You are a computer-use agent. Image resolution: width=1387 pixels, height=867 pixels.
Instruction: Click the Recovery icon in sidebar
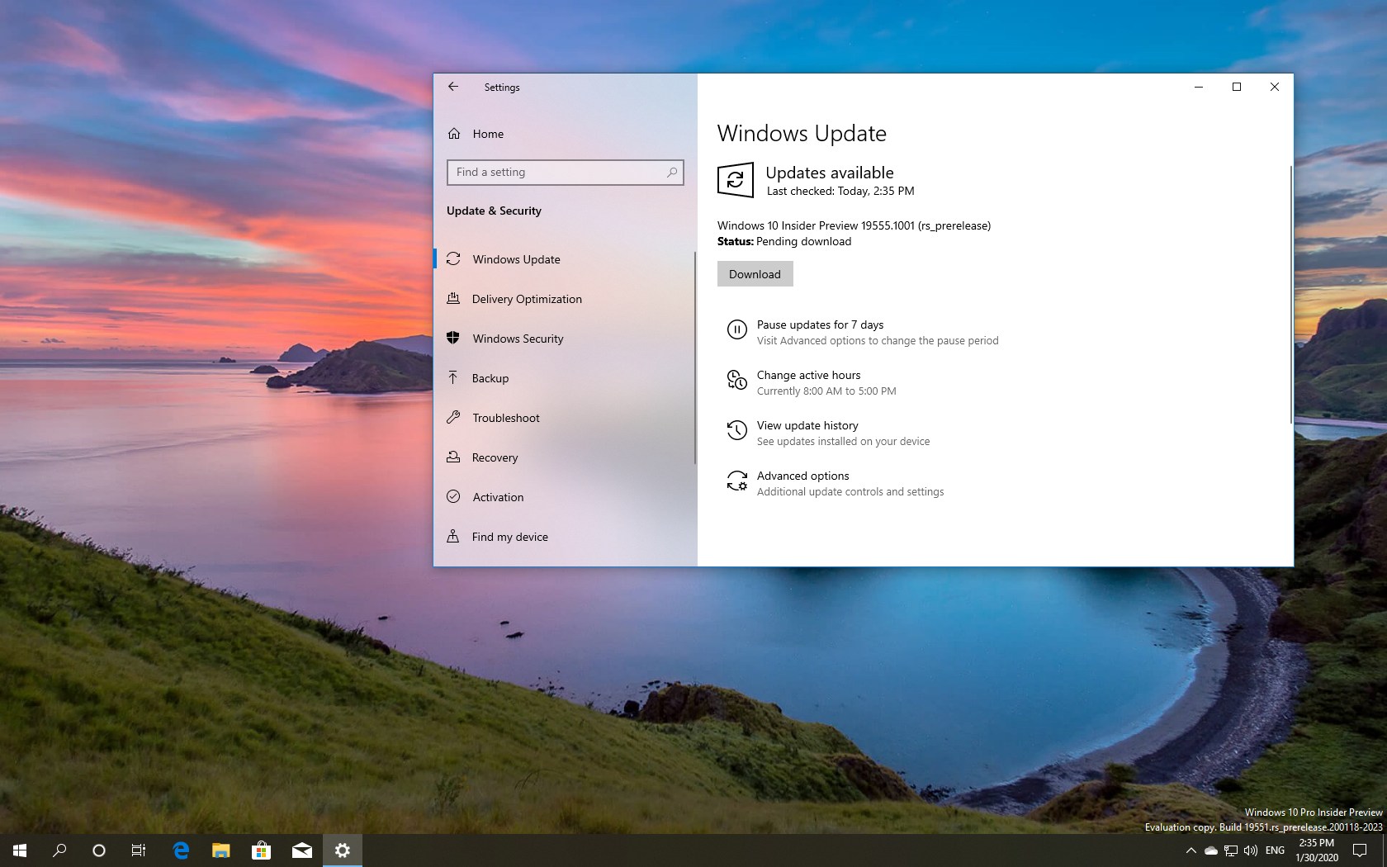[453, 457]
